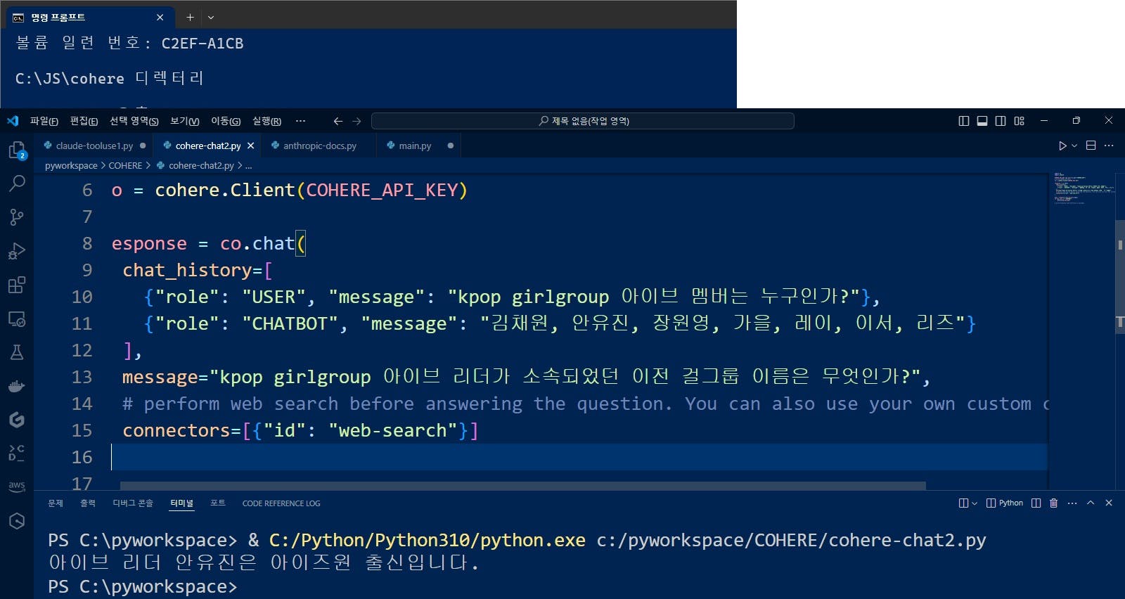
Task: Open the Run and Debug view
Action: pos(17,251)
